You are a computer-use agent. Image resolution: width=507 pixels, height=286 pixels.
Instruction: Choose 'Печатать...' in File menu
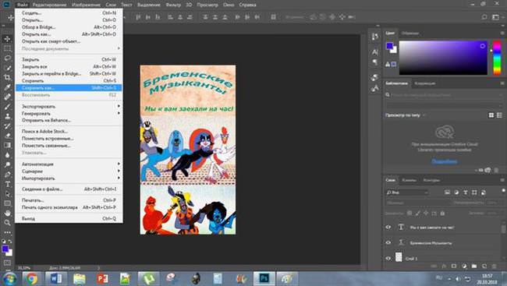point(69,200)
